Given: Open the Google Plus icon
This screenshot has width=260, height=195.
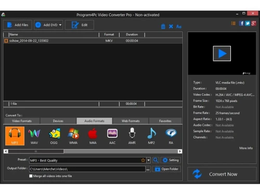Looking at the screenshot, I should pyautogui.click(x=254, y=23).
